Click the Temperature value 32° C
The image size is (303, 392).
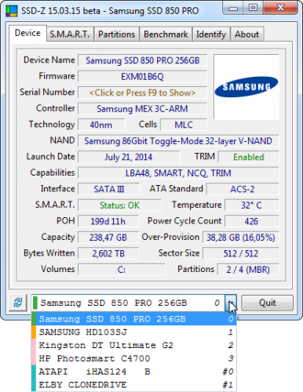(x=252, y=205)
